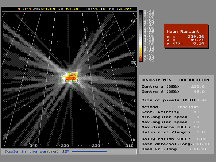The width and height of the screenshot is (216, 162).
Task: Click the 0.41 dark color scale entry
Action: click(x=149, y=12)
